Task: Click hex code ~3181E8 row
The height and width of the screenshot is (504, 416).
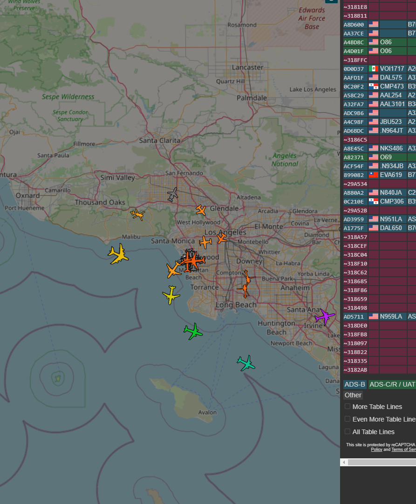Action: point(355,7)
